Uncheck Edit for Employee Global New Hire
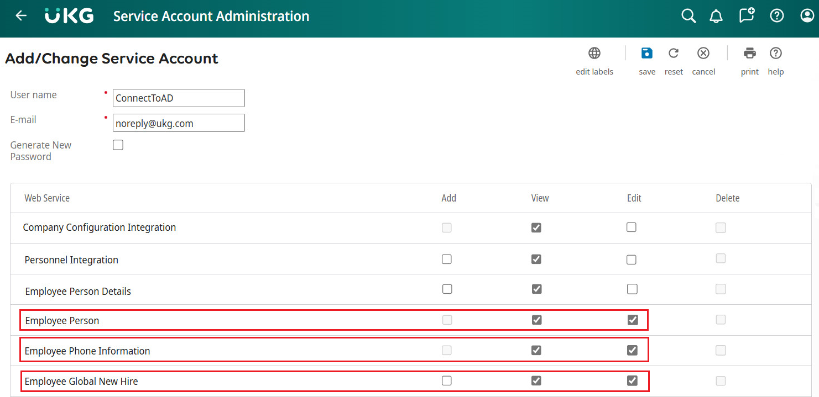Image resolution: width=819 pixels, height=397 pixels. coord(633,380)
